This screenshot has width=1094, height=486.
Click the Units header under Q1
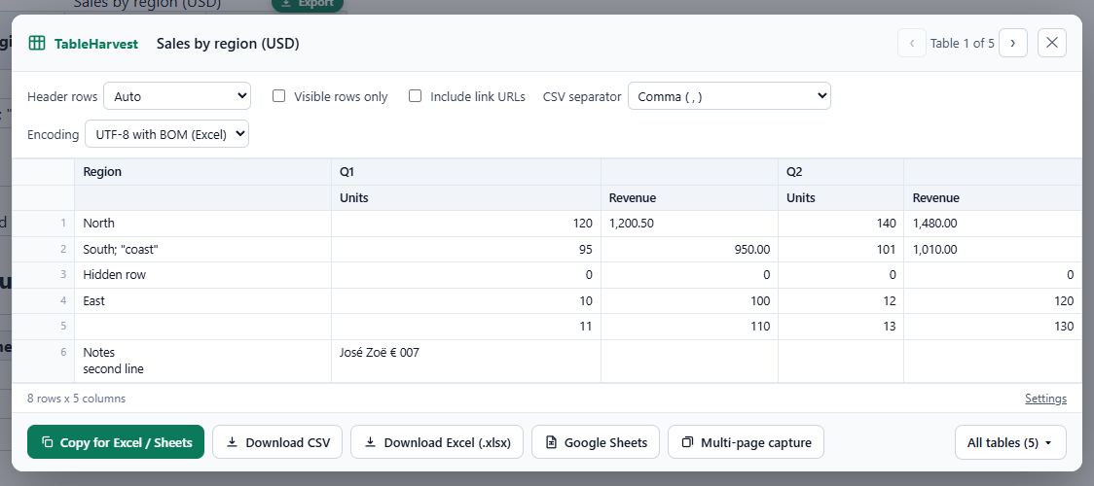[465, 197]
